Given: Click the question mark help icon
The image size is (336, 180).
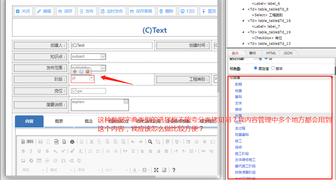Looking at the screenshot, I should pos(174,170).
